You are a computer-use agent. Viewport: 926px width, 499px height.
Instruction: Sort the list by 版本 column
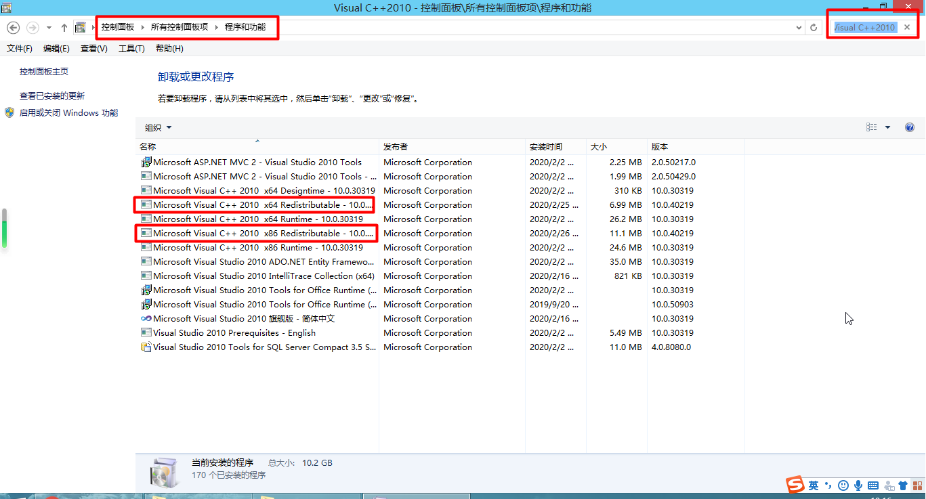696,147
